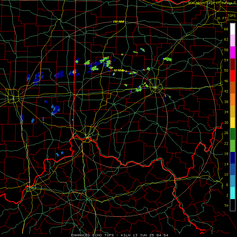Click the "10" scale value
Image resolution: width=237 pixels, height=237 pixels.
point(226,174)
